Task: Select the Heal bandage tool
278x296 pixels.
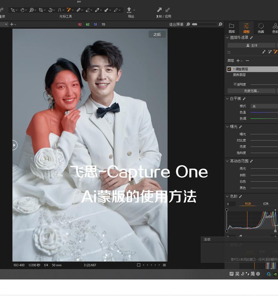Action: click(79, 10)
